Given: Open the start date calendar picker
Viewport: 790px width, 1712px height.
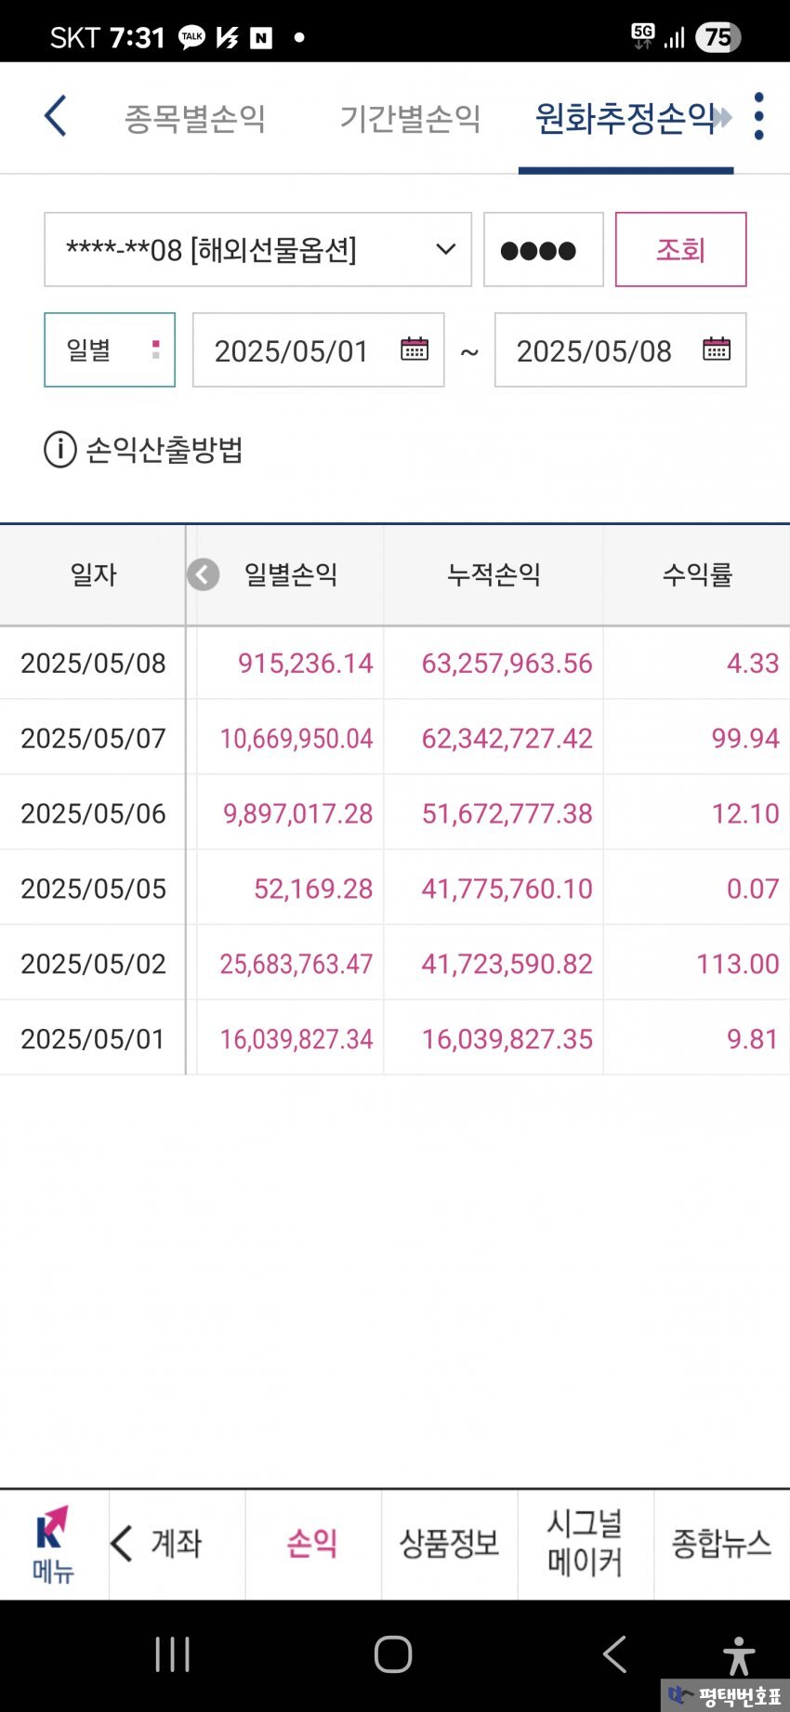Looking at the screenshot, I should pos(414,349).
